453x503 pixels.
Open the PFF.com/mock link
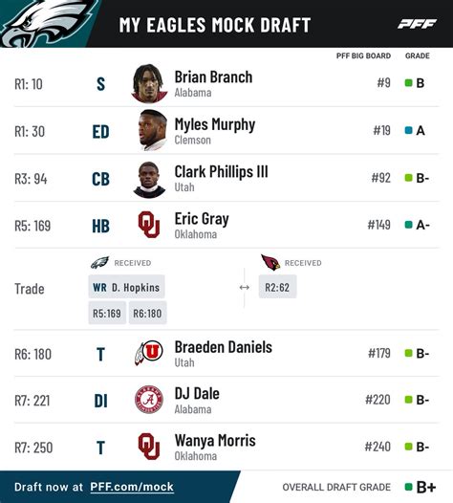point(132,487)
